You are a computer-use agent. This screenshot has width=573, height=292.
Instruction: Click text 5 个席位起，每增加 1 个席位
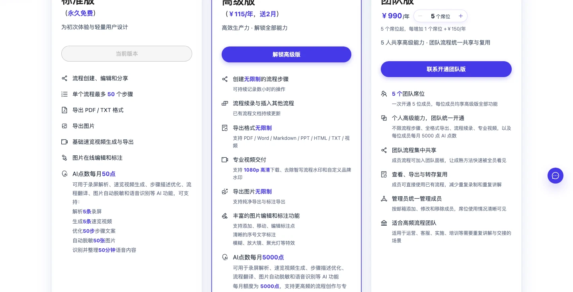pyautogui.click(x=423, y=29)
